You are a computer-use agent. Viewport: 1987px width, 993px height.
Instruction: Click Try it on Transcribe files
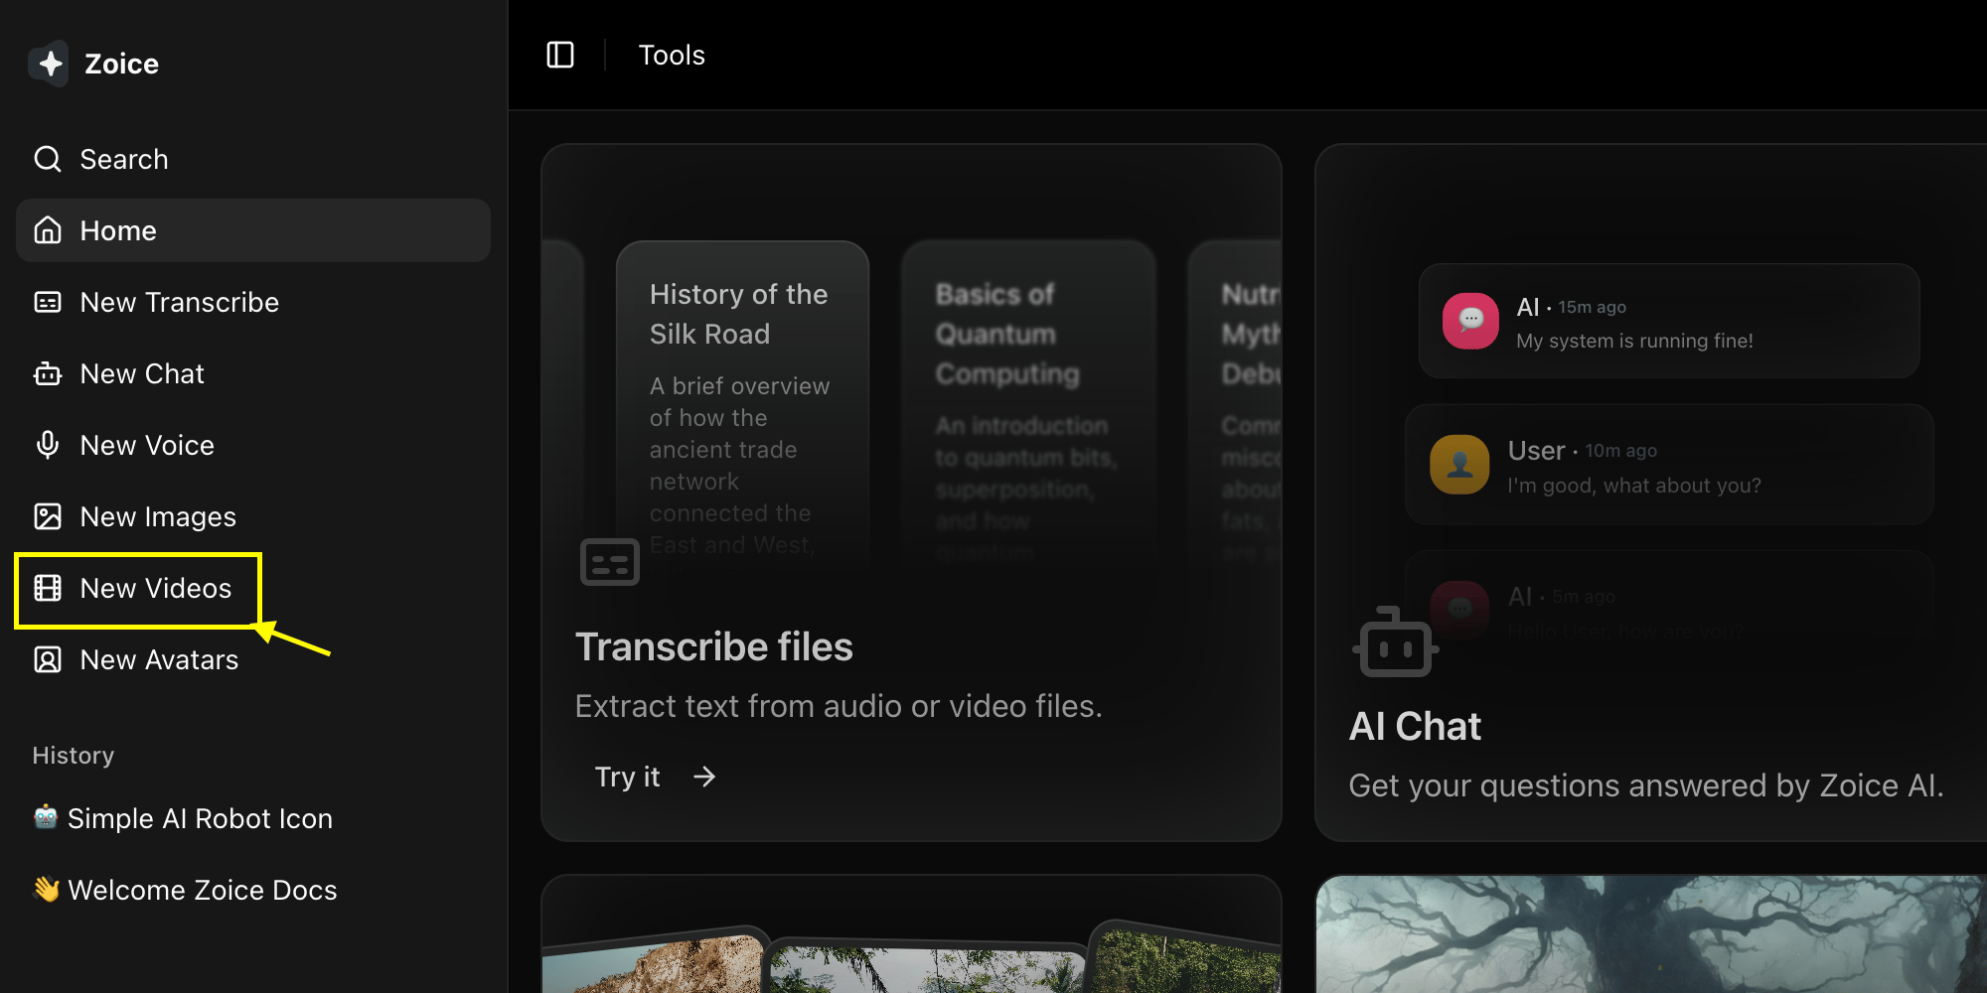pyautogui.click(x=655, y=777)
